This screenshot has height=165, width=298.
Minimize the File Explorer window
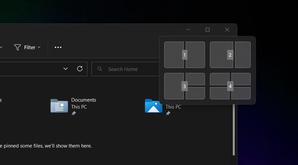point(188,30)
